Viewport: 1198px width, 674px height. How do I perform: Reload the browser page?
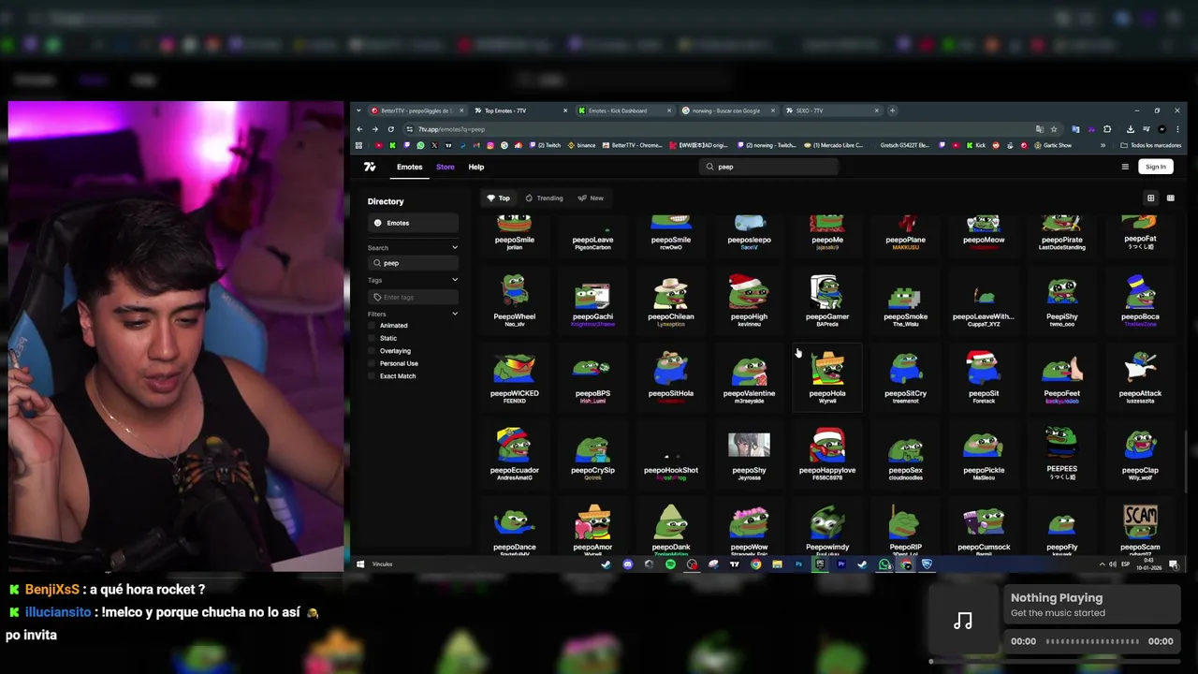[x=390, y=129]
